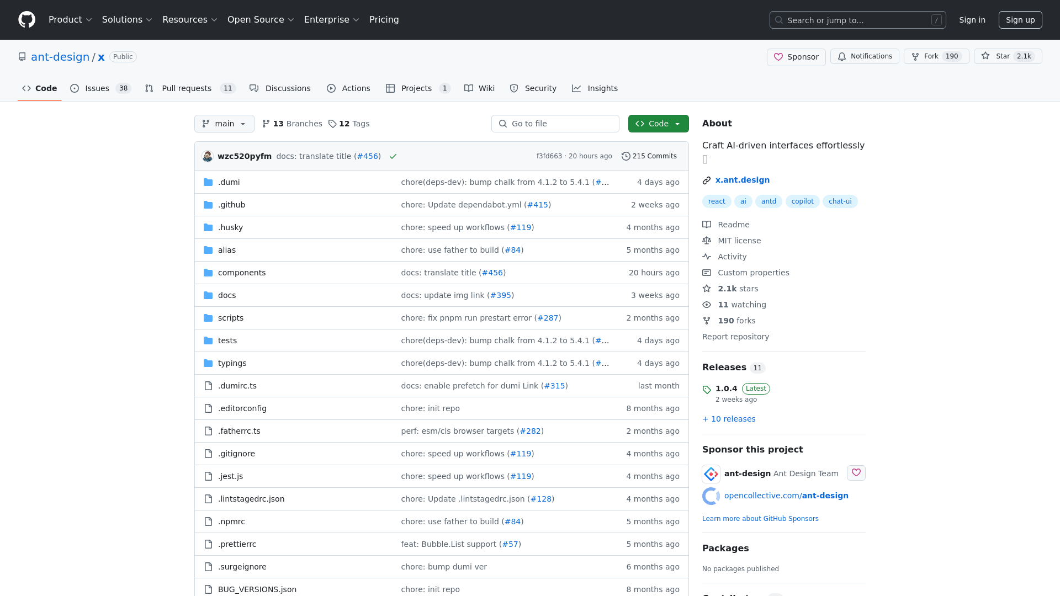The height and width of the screenshot is (596, 1060).
Task: Click the green commit status checkmark
Action: 393,156
